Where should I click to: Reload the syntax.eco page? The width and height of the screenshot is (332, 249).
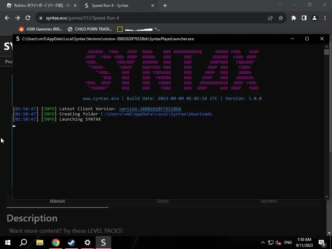pyautogui.click(x=28, y=18)
